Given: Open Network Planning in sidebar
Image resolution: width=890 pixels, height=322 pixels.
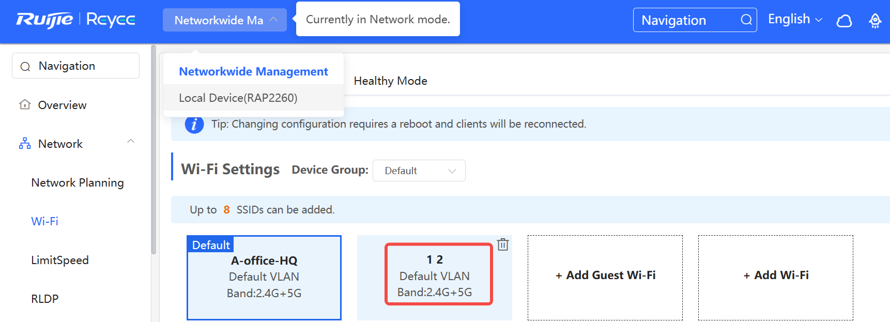Looking at the screenshot, I should pos(78,182).
